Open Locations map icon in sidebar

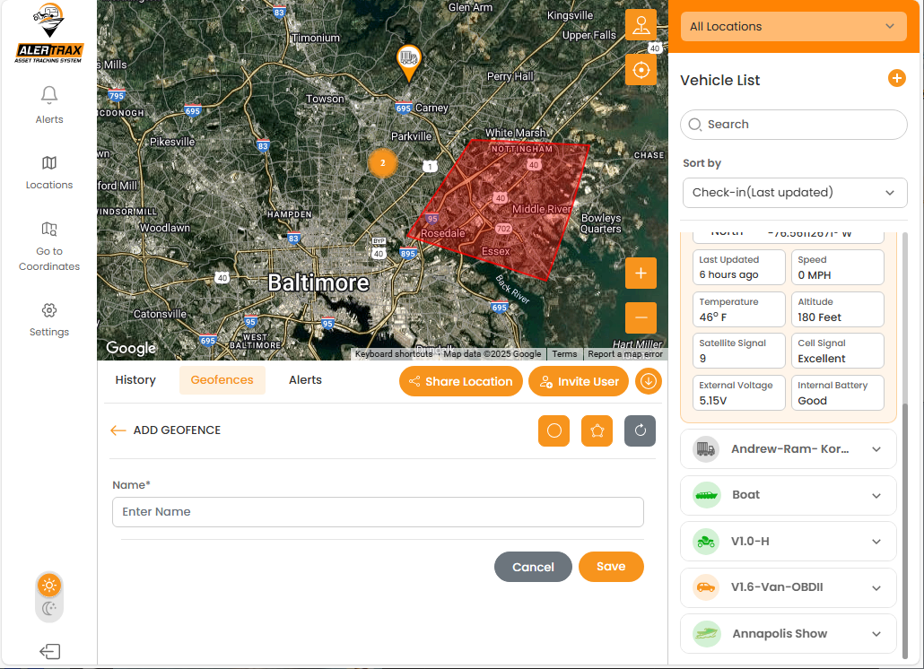tap(49, 162)
